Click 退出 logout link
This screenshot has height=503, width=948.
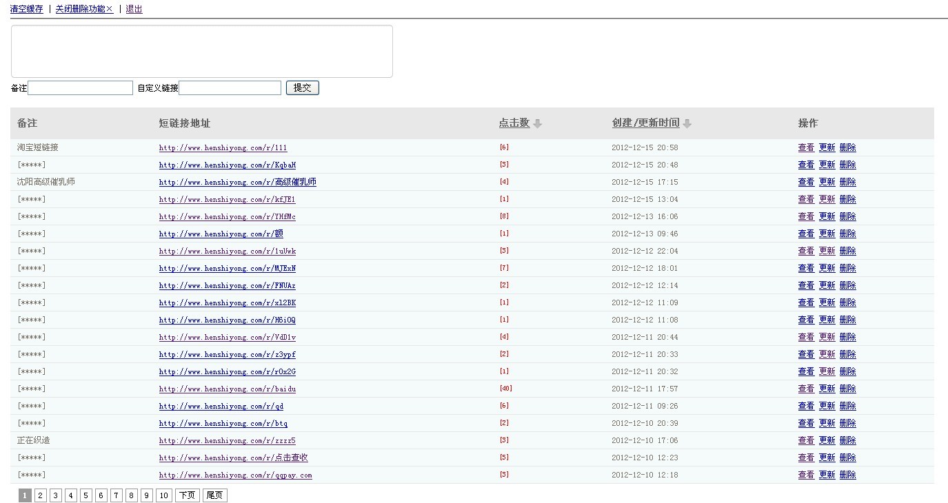pos(134,9)
